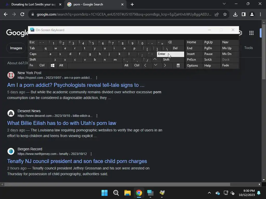Go back using Chrome's back arrow
This screenshot has width=266, height=199.
[6, 15]
